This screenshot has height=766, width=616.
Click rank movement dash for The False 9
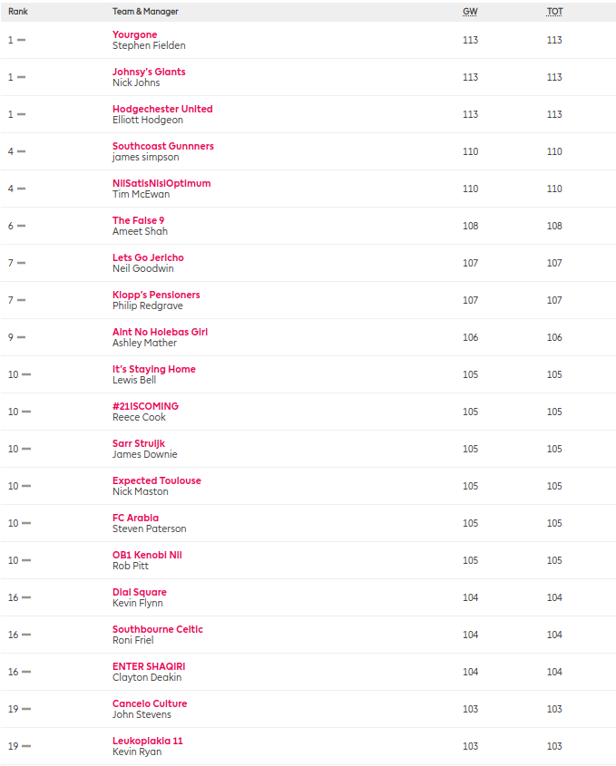coord(22,226)
